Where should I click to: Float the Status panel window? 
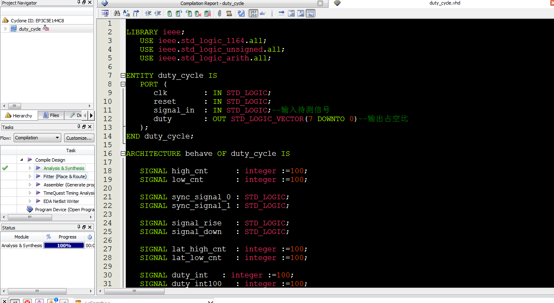click(84, 227)
